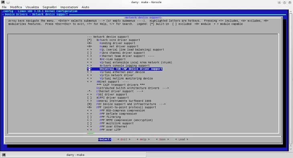
Task: Expand Distributed Switch Architecture drivers submenu
Action: (132, 88)
